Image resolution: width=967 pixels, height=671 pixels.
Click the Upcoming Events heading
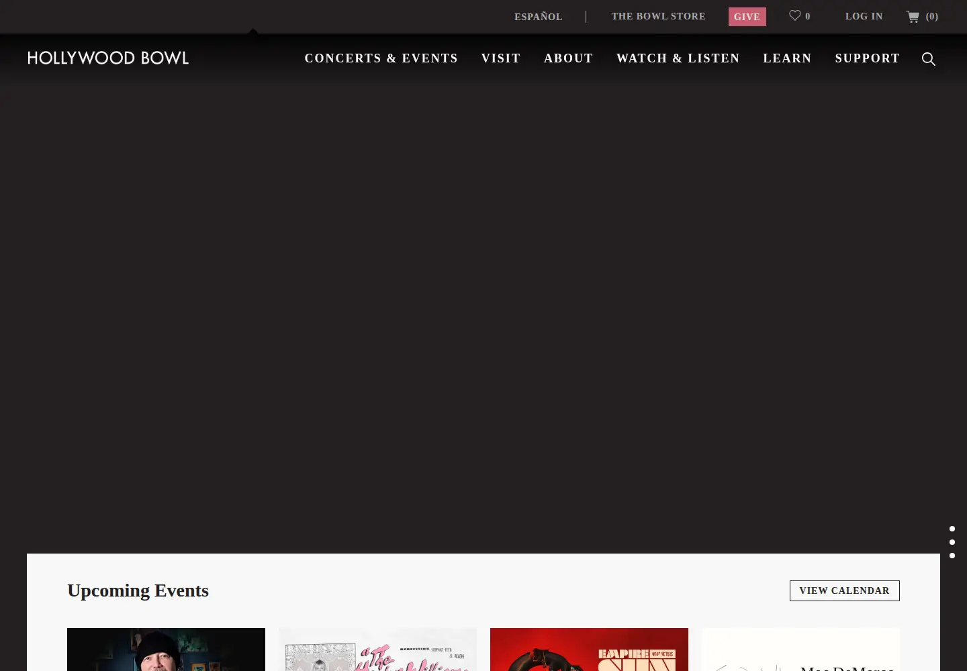click(x=138, y=590)
